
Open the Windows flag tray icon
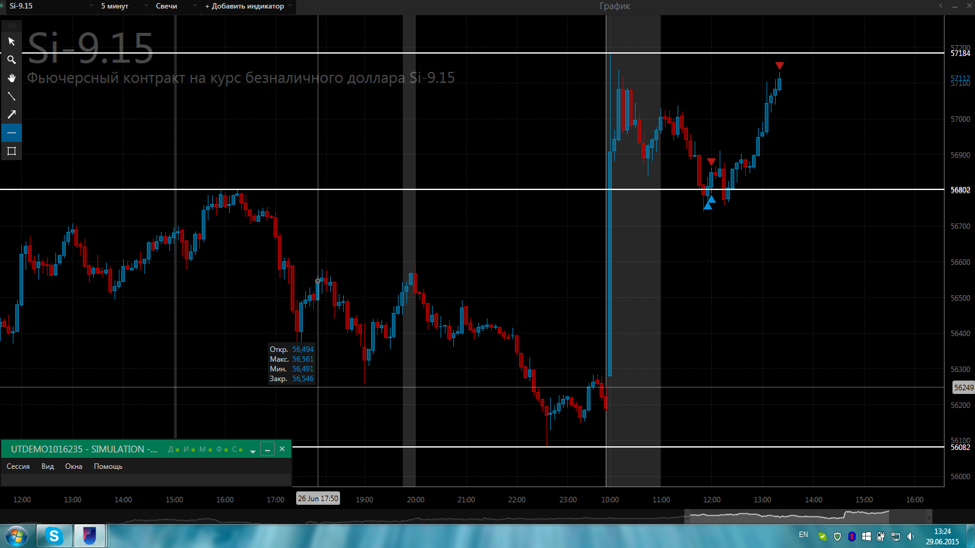point(867,536)
